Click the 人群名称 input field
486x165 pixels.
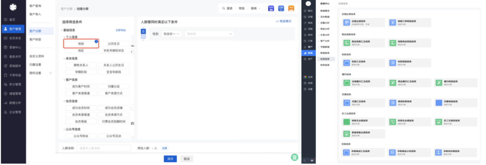[x=104, y=148]
